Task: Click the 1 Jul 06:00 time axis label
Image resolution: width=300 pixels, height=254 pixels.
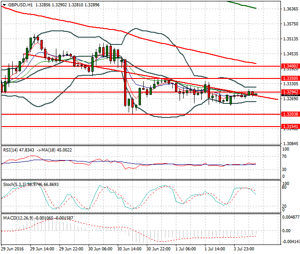Action: [186, 249]
